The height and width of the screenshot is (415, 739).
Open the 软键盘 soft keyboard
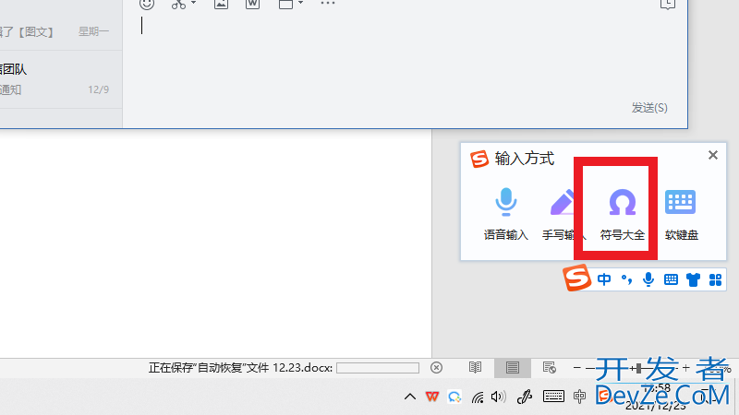(681, 214)
